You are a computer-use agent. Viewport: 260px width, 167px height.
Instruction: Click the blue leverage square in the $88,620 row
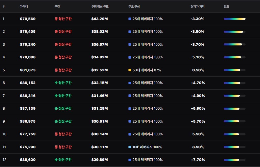130,160
